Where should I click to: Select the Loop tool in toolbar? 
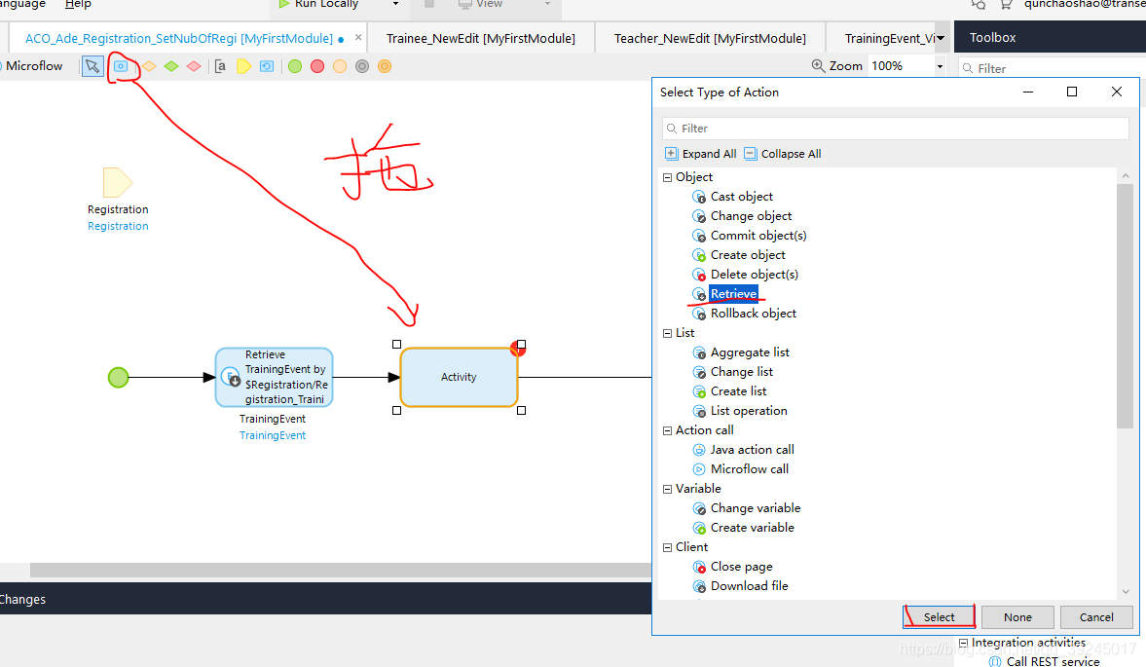[x=266, y=66]
